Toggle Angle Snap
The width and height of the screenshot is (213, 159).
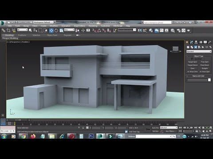pos(99,30)
